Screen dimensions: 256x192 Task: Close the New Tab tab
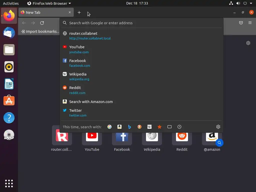[x=70, y=12]
